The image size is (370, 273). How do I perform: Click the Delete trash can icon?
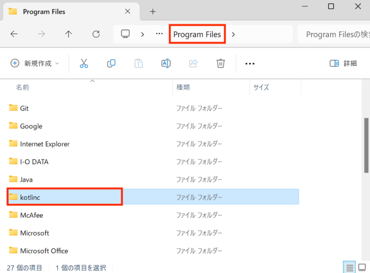coord(221,63)
